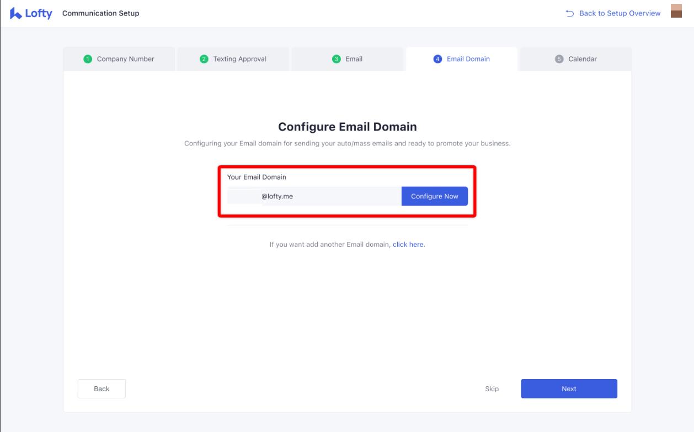Select the Email Domain tab
This screenshot has width=694, height=432.
click(x=462, y=59)
